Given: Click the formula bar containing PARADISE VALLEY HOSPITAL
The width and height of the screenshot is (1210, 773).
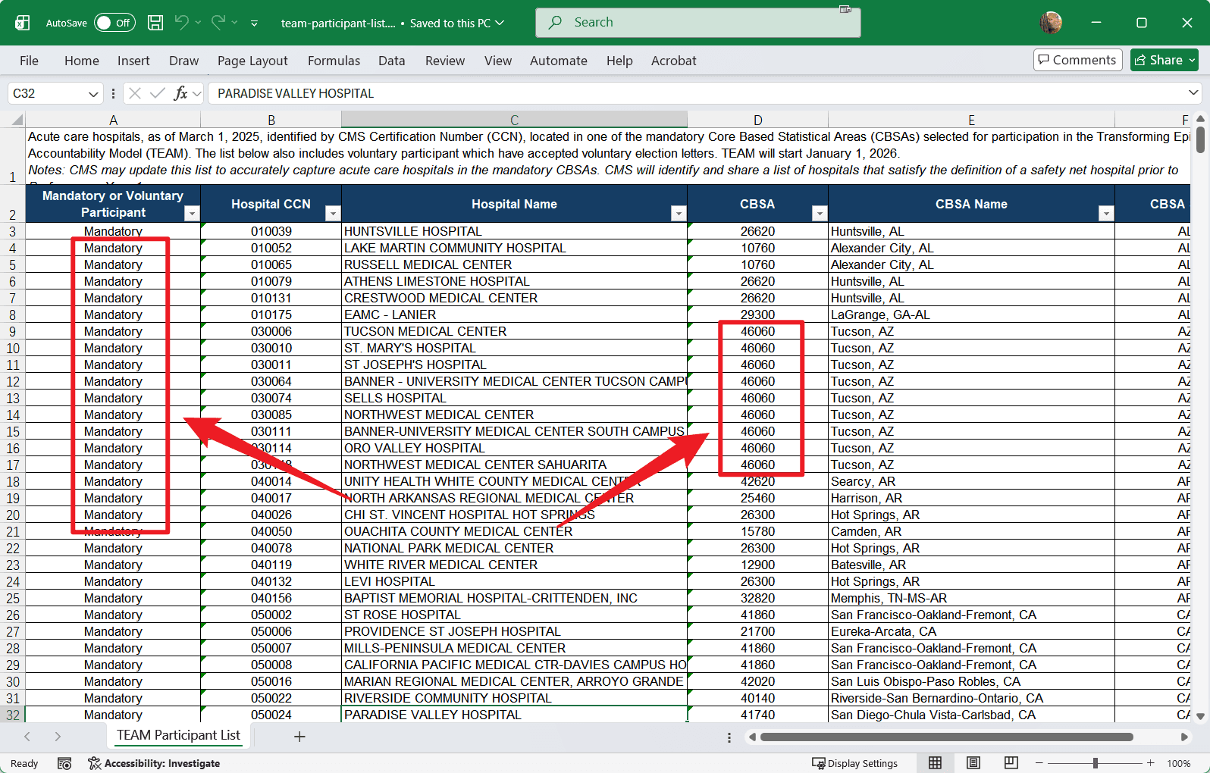Looking at the screenshot, I should tap(696, 93).
